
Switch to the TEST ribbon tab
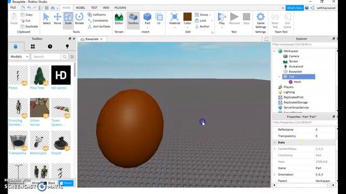point(94,8)
